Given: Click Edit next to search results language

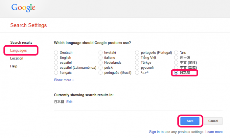Looking at the screenshot, I should coord(69,102).
